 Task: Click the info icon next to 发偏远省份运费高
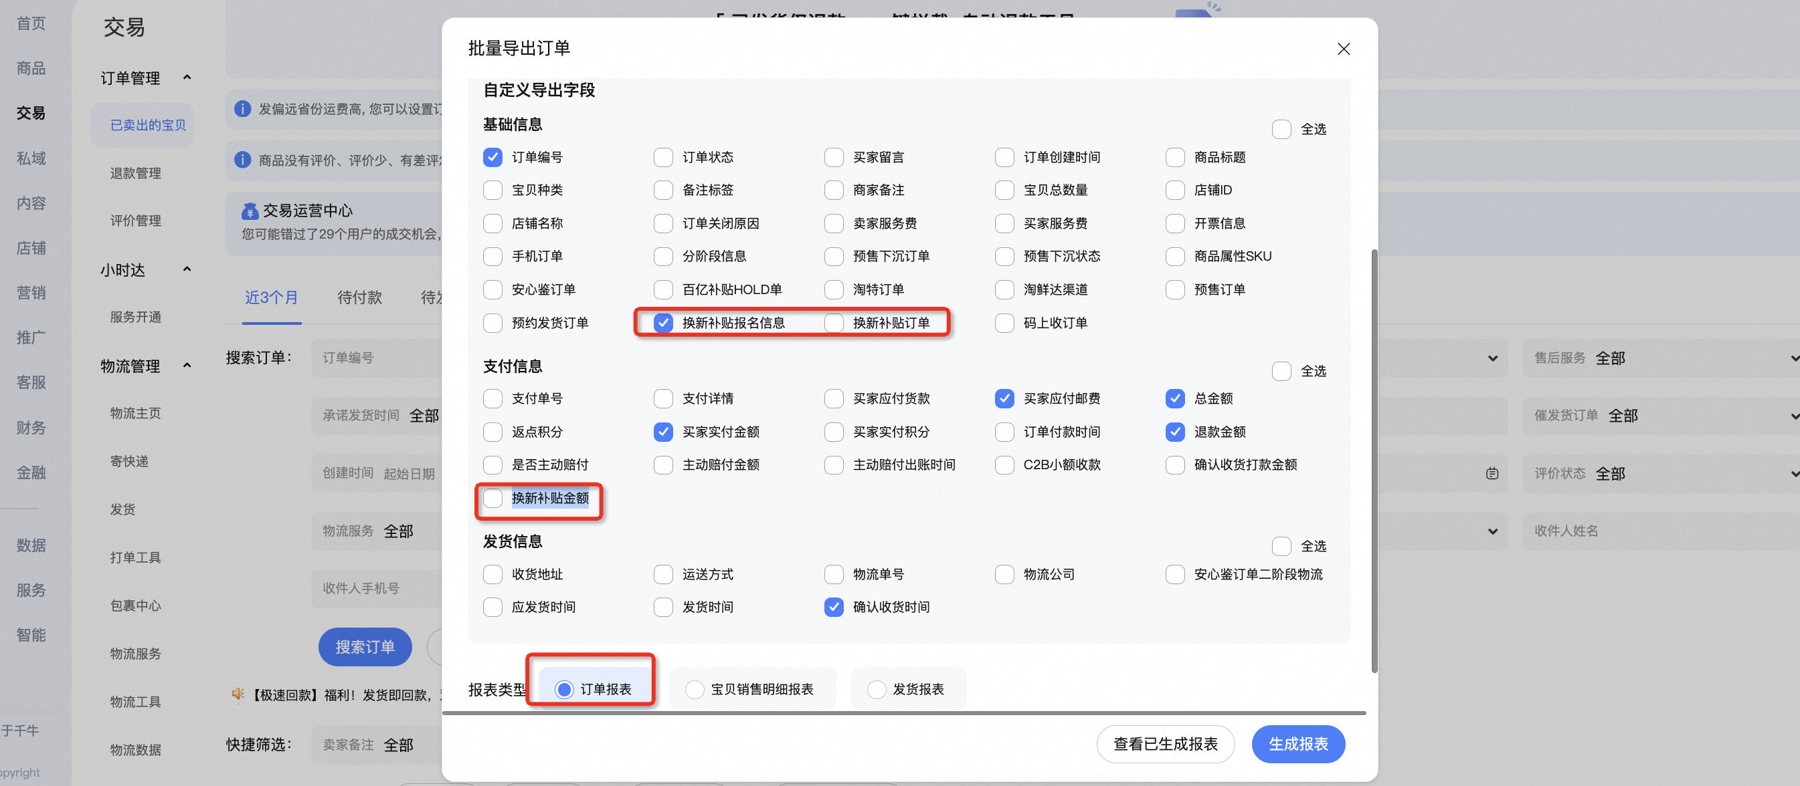coord(242,109)
